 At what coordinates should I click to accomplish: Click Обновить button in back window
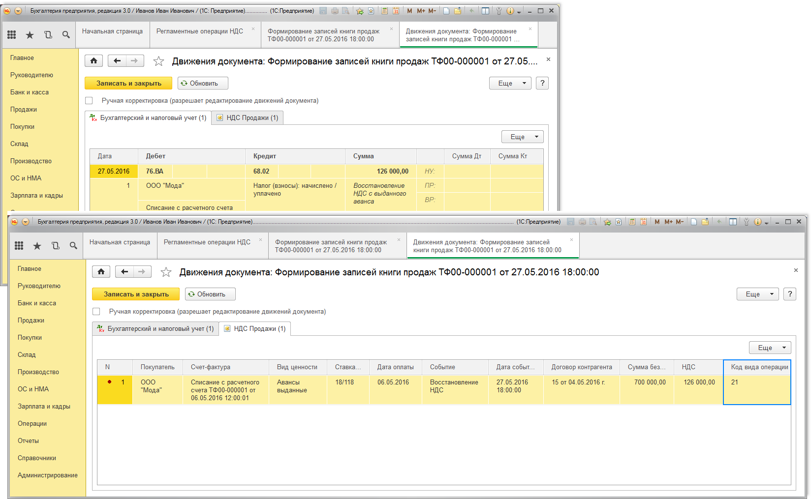tap(203, 83)
